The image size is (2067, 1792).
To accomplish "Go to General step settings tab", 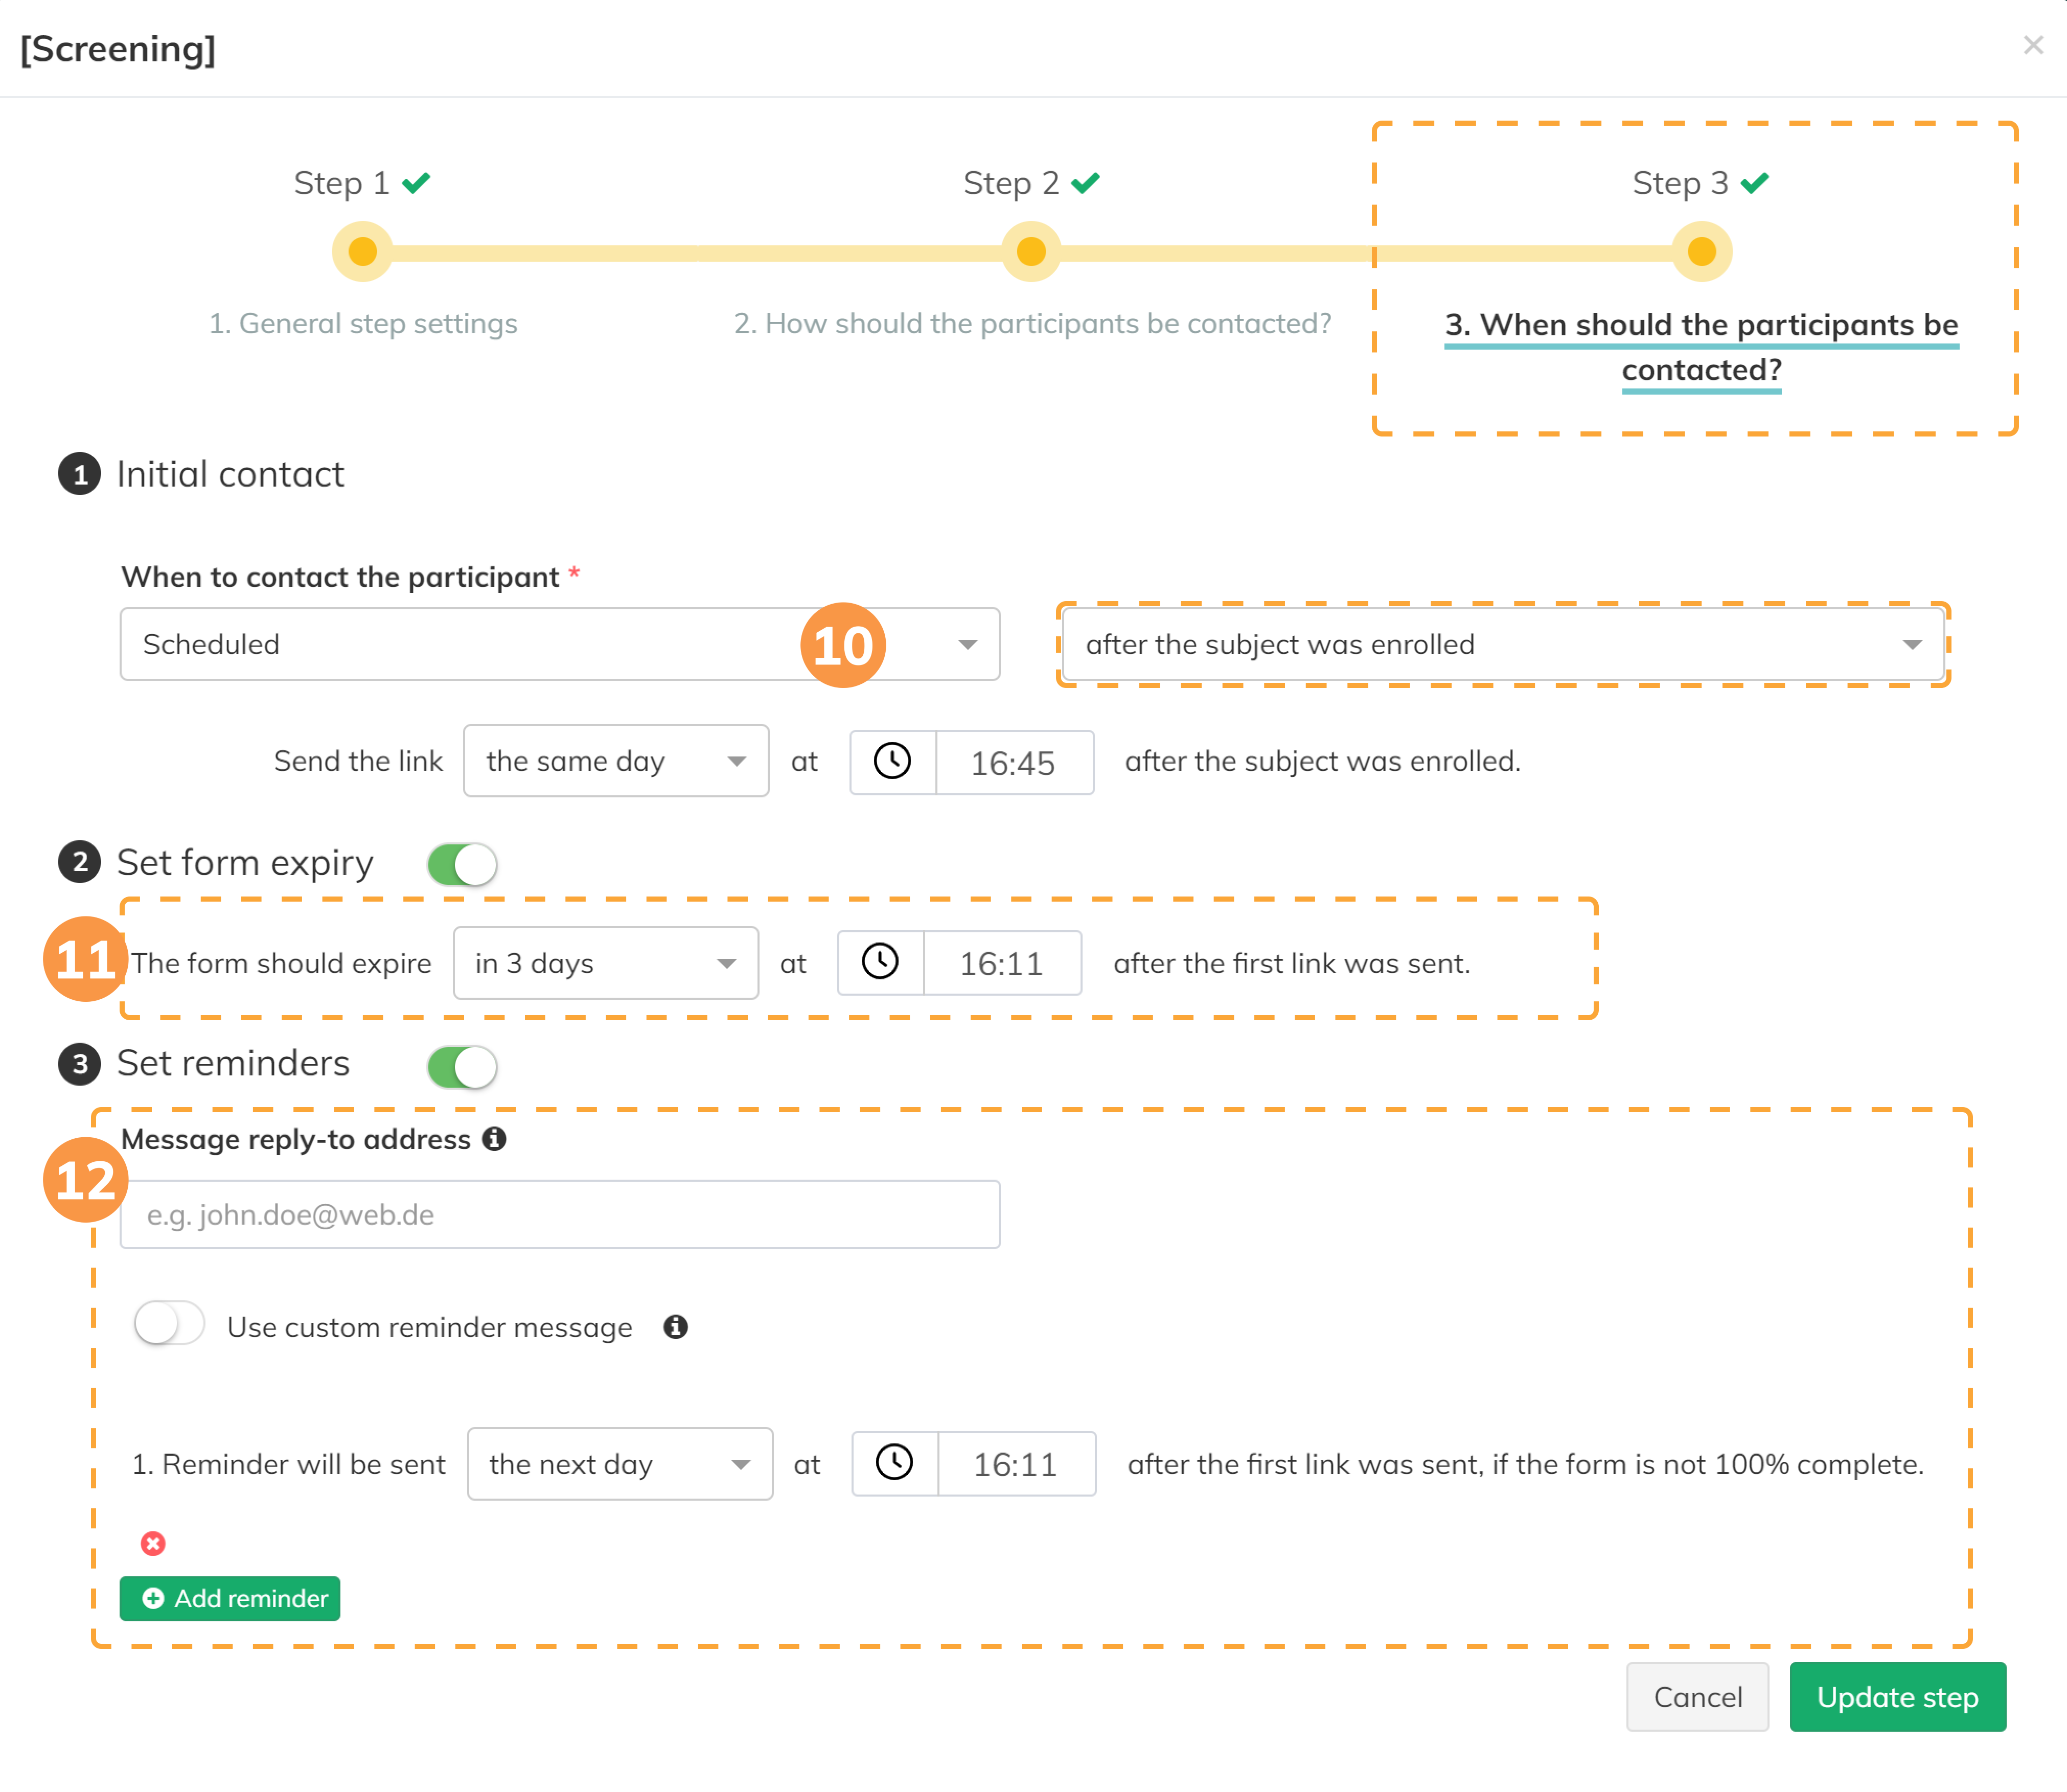I will [362, 324].
